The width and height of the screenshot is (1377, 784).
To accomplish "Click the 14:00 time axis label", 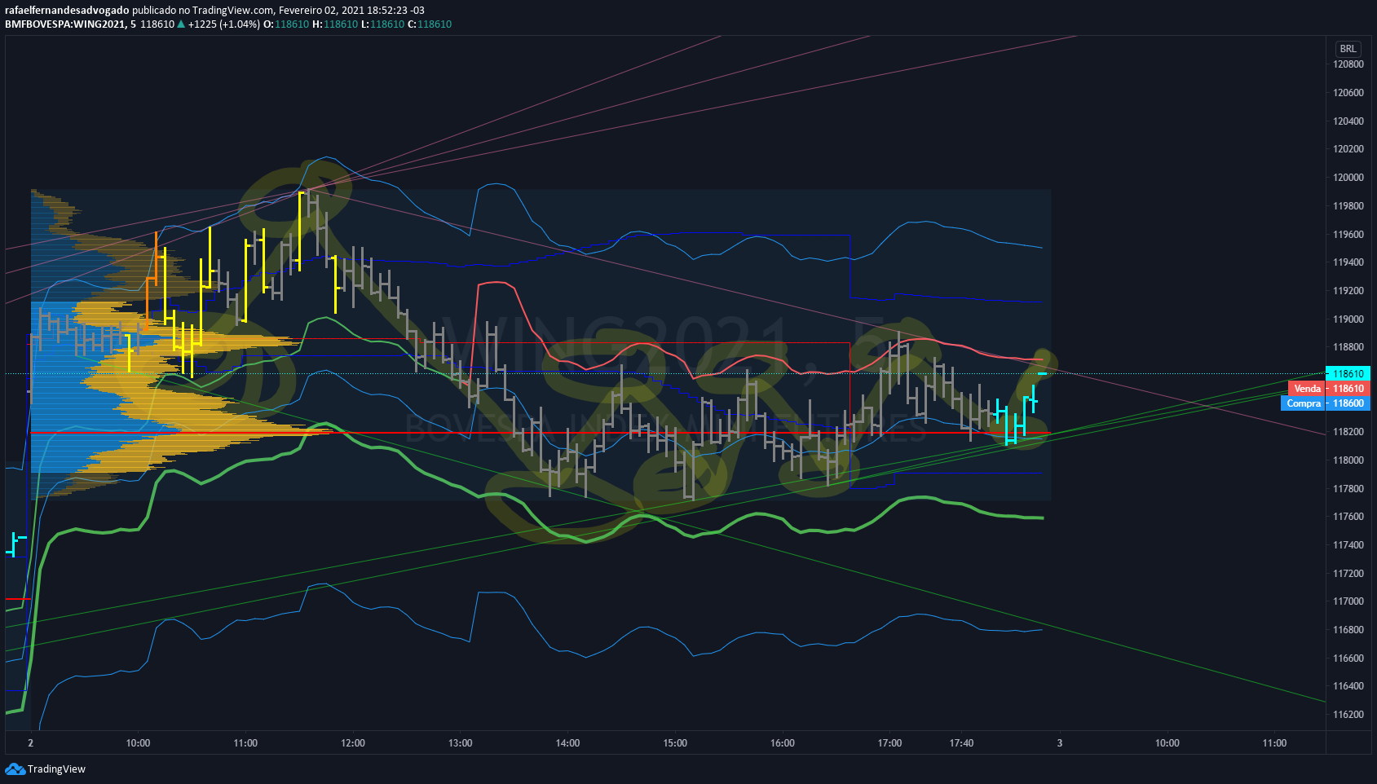I will click(x=568, y=743).
